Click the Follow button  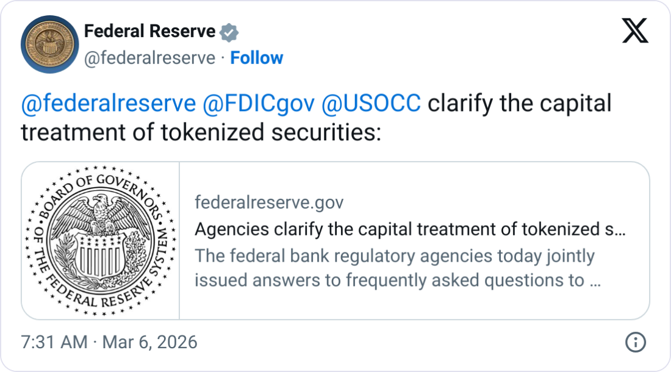click(x=257, y=57)
